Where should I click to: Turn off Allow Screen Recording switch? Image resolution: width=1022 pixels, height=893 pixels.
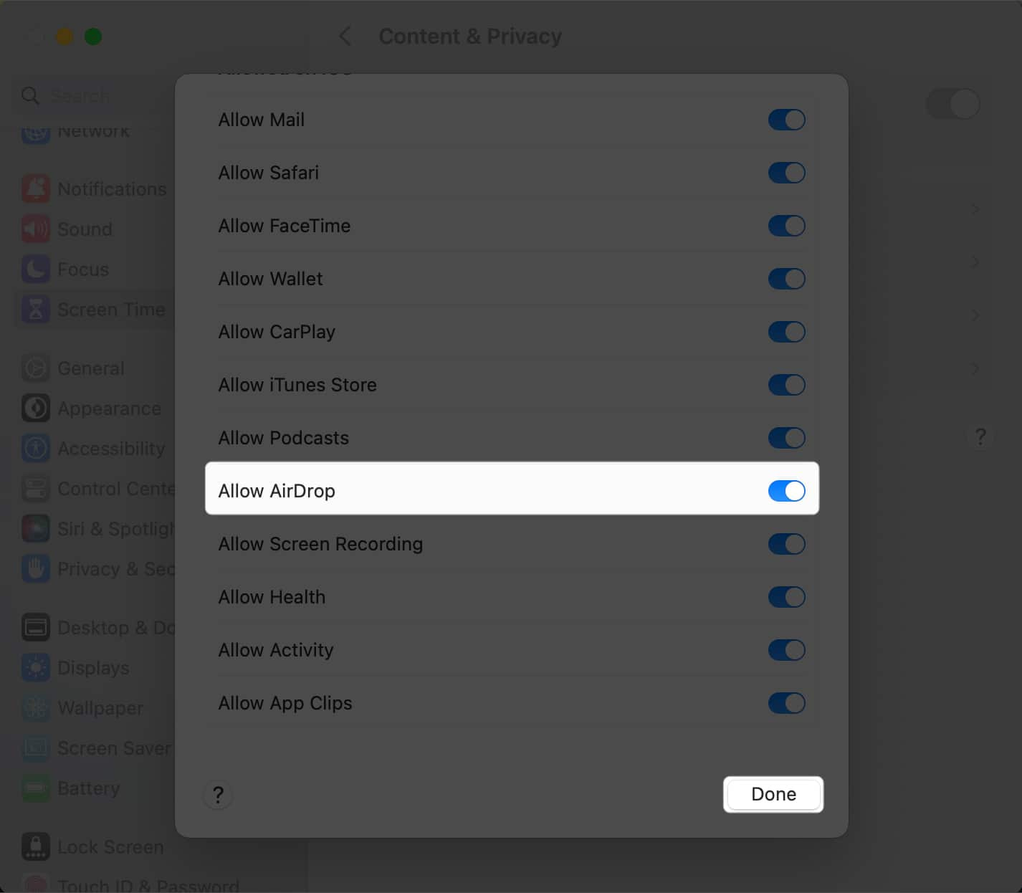point(786,544)
